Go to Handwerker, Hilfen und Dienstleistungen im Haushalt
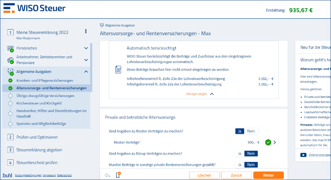This screenshot has height=180, width=331. pyautogui.click(x=51, y=114)
